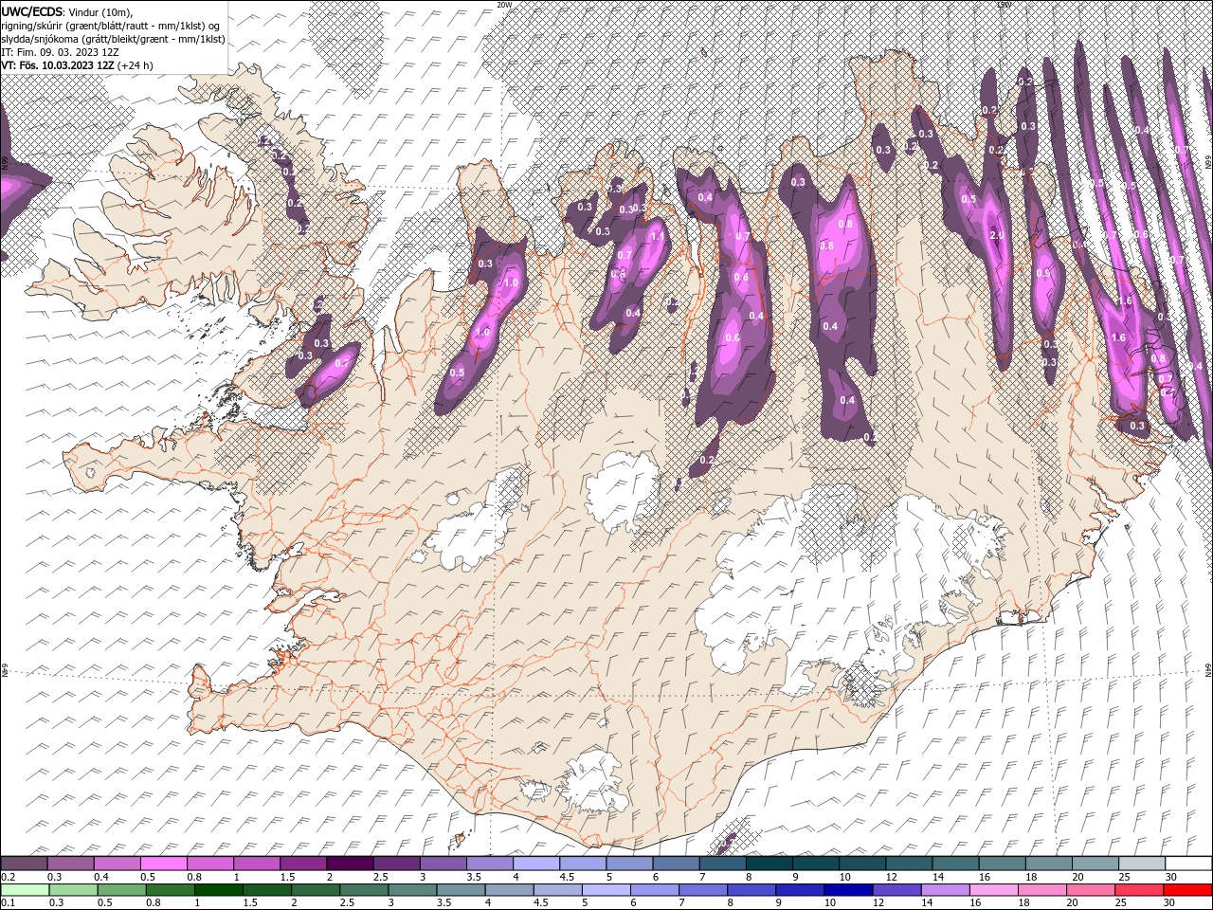
Task: Click the 'Vindur (10m)' text in the title box
Action: [x=101, y=11]
